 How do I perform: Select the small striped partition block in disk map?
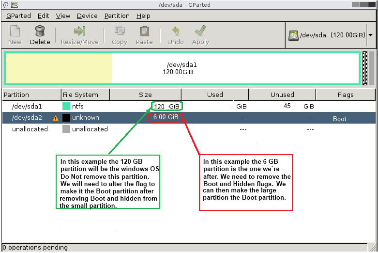365,68
